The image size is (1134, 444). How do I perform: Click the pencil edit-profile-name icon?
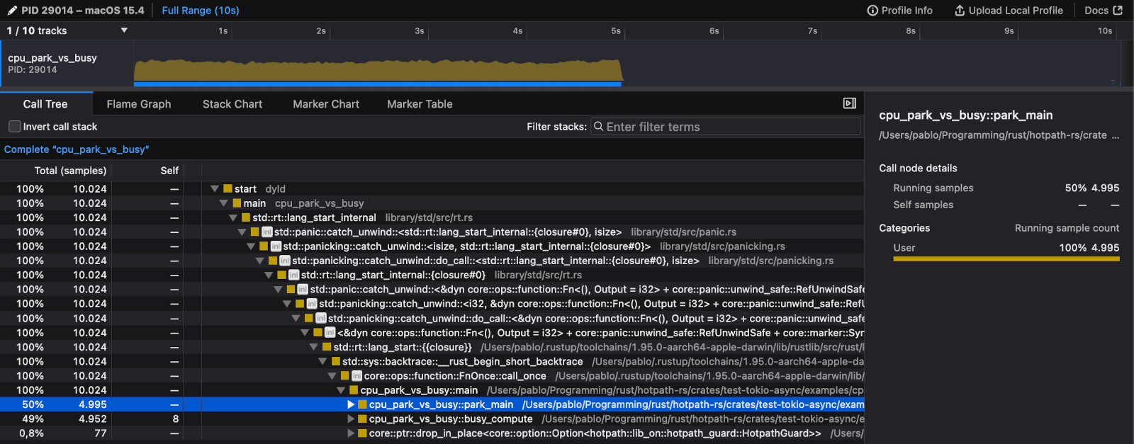coord(12,11)
